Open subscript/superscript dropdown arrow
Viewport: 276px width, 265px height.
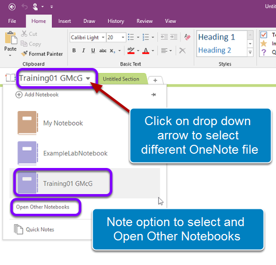[120, 51]
